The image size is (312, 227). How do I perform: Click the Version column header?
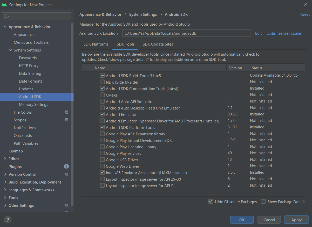[238, 68]
